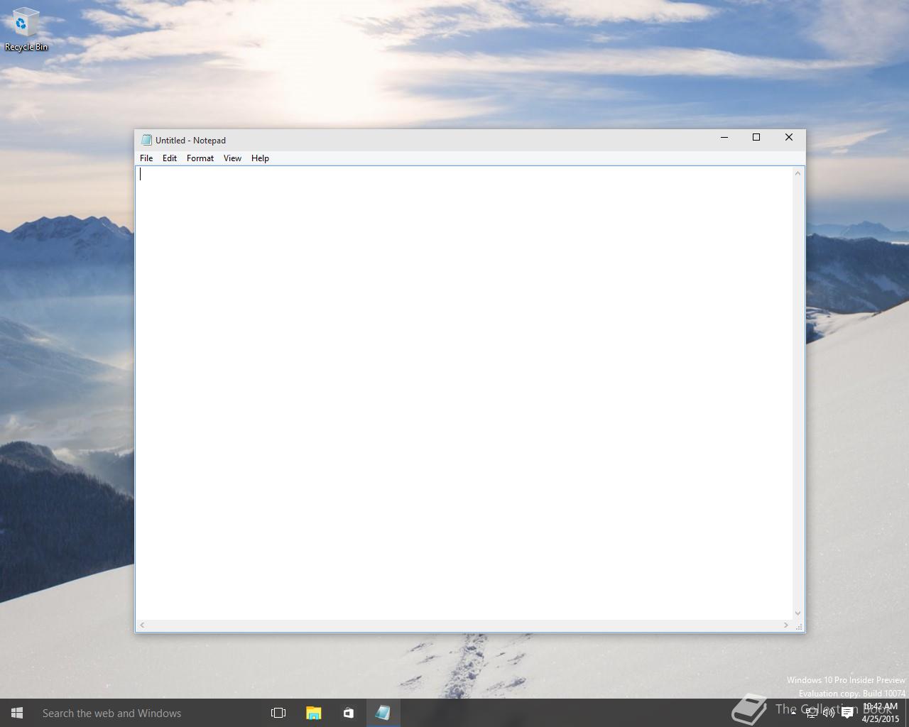Click the Notepad taskbar button
Viewport: 909px width, 727px height.
pos(383,713)
